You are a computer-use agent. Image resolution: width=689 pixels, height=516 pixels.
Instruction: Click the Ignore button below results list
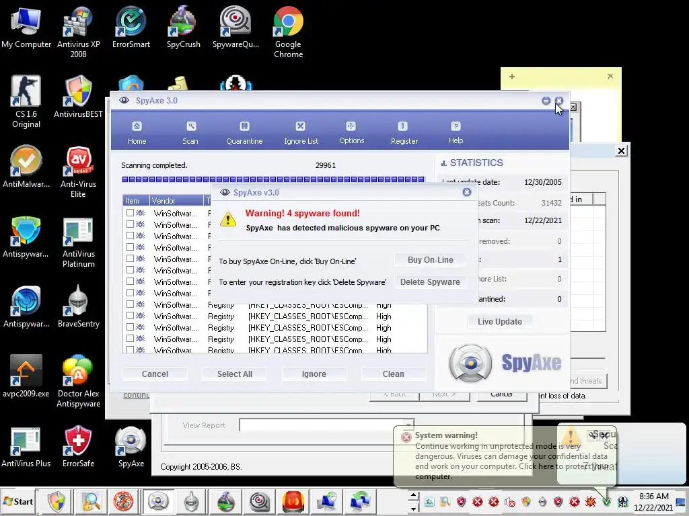[x=314, y=374]
